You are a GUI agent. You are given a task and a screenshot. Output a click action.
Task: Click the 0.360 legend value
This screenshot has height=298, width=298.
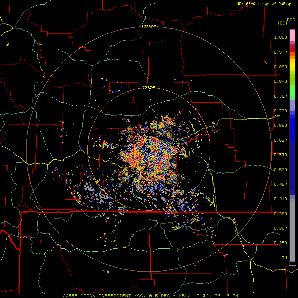click(280, 214)
